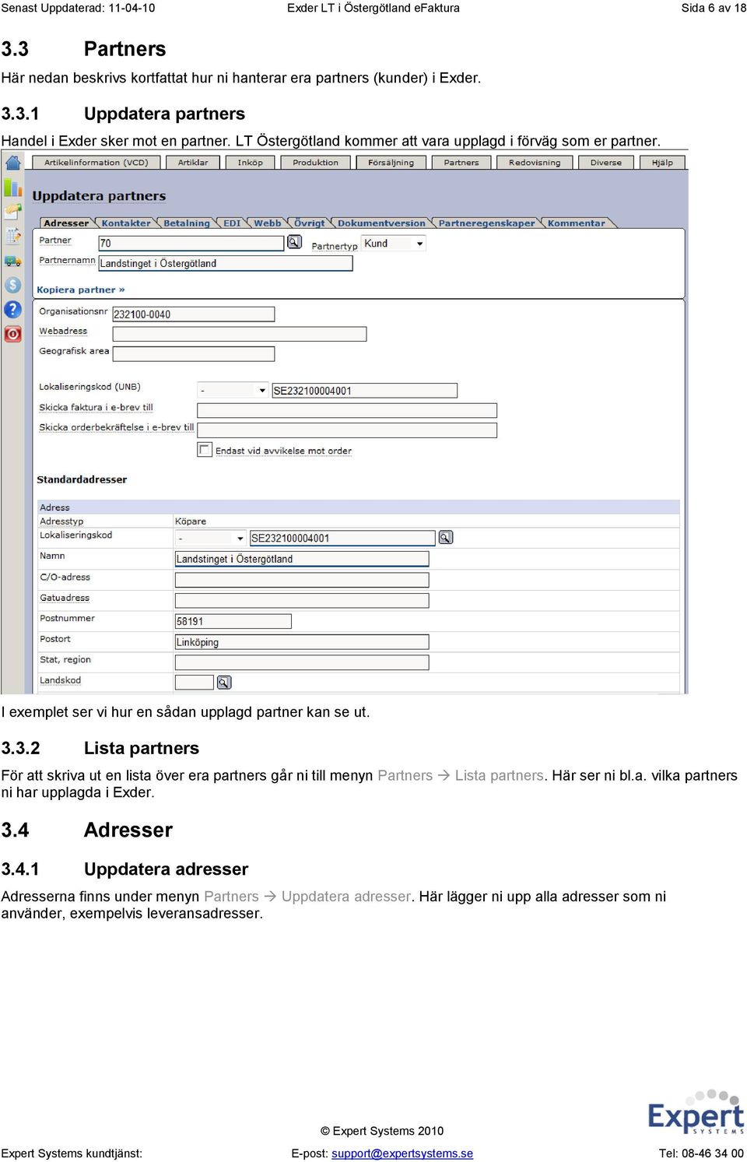Switch to the Kontakter tab
Image resolution: width=747 pixels, height=1162 pixels.
click(x=126, y=223)
